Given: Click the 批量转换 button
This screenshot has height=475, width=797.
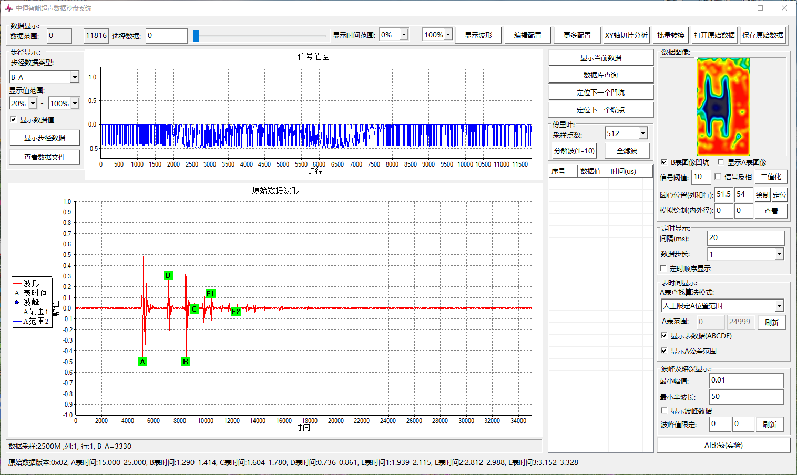Looking at the screenshot, I should click(x=671, y=35).
